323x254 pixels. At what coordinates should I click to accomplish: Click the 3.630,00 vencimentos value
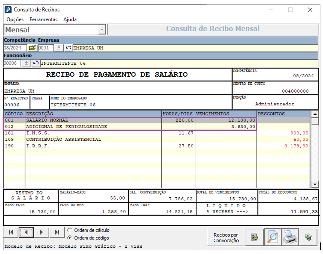click(243, 127)
